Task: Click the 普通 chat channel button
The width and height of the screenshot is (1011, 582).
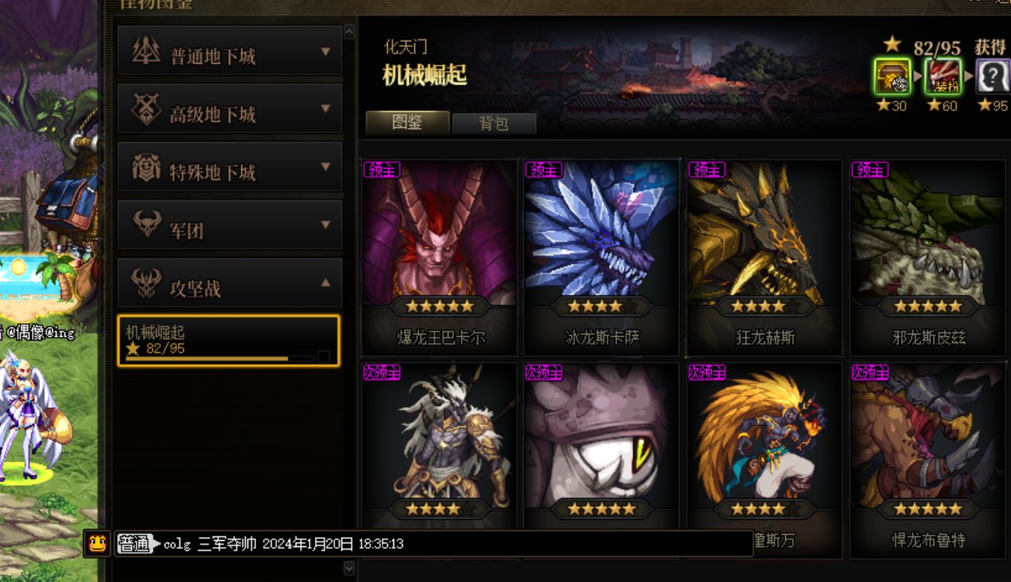Action: pos(133,544)
